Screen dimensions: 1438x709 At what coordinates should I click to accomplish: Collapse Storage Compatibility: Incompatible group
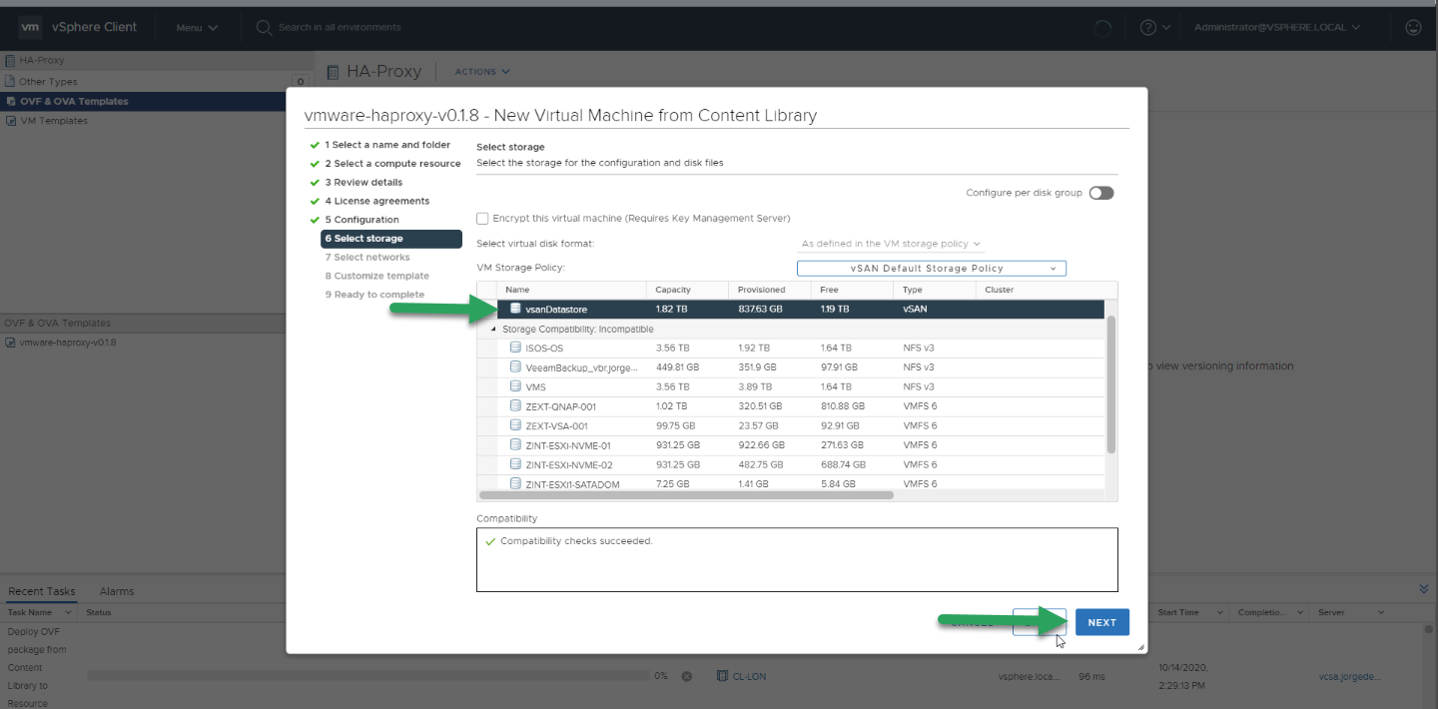point(491,329)
